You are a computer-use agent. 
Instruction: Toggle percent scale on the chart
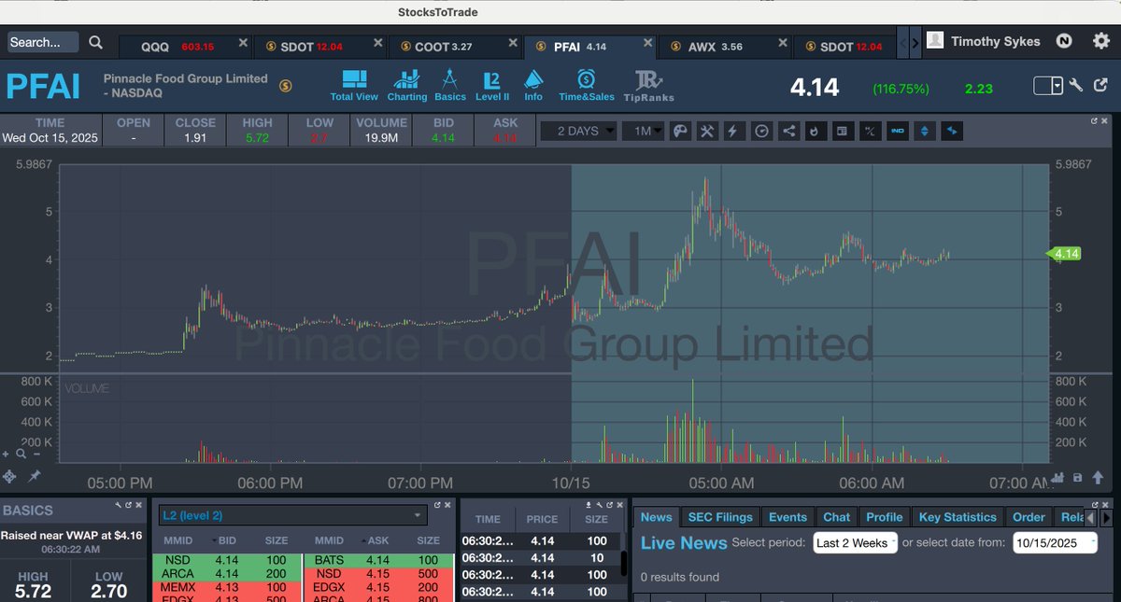870,132
